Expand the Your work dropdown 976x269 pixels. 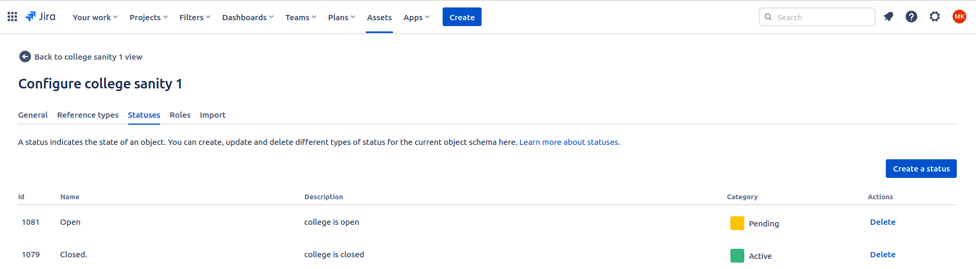pyautogui.click(x=95, y=18)
